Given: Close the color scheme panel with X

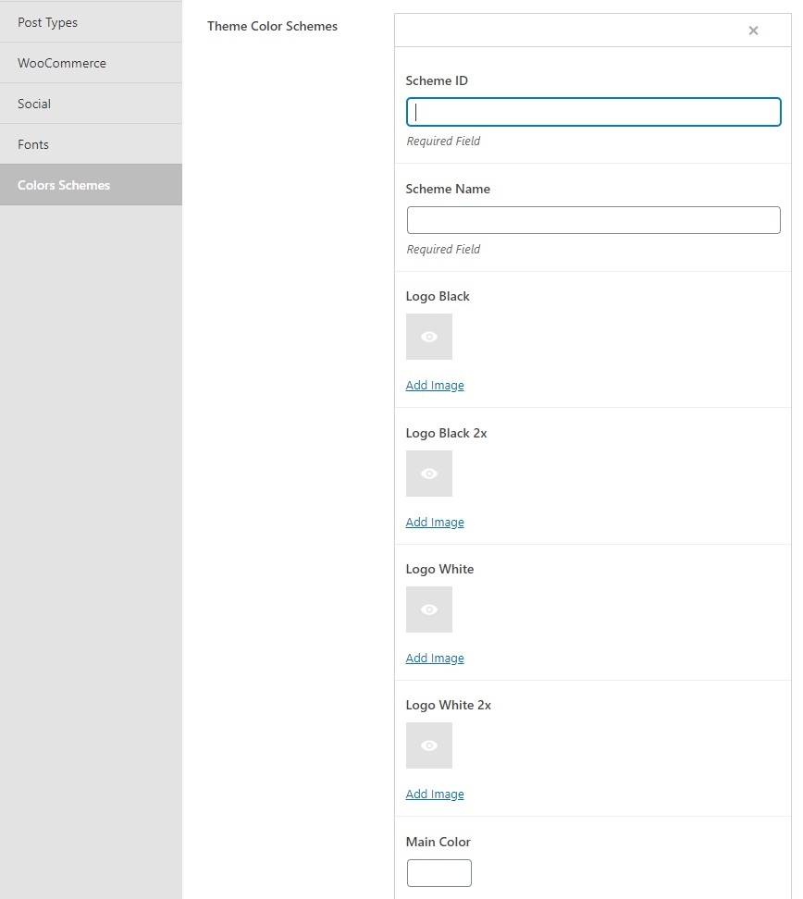Looking at the screenshot, I should click(754, 31).
